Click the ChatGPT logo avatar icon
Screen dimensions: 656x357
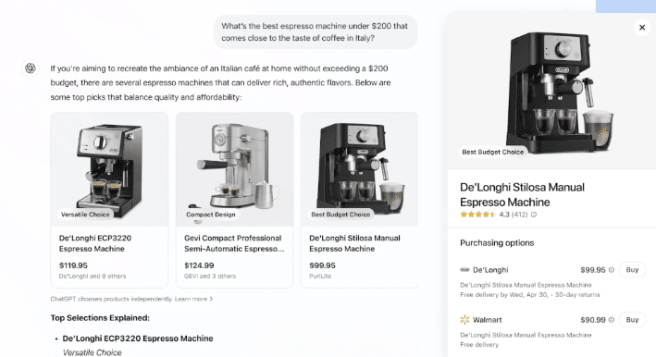pos(31,68)
